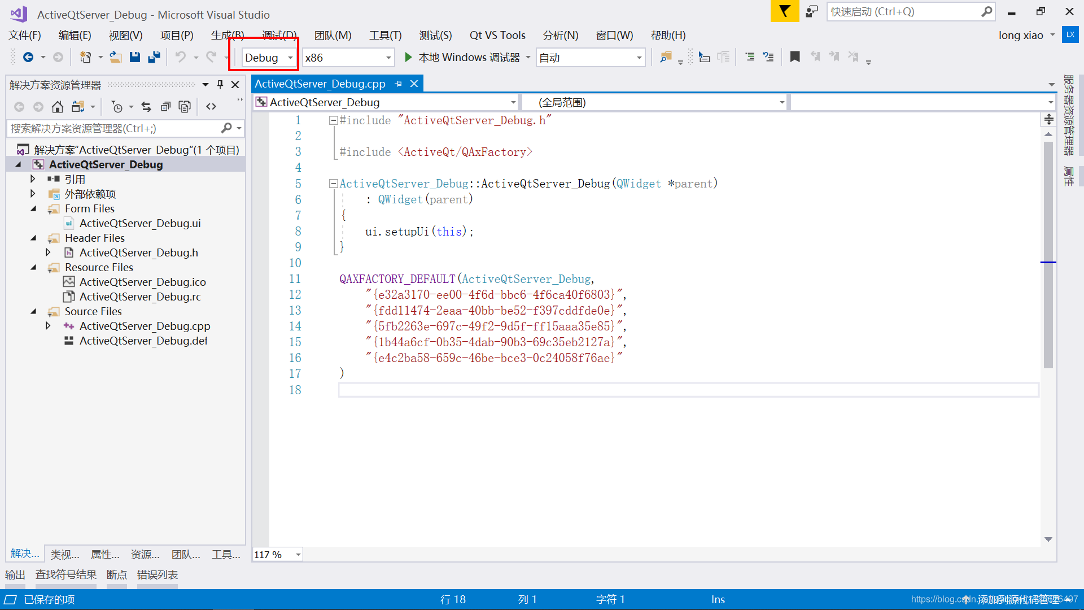
Task: Click the Sync with Active Document icon
Action: click(x=146, y=107)
